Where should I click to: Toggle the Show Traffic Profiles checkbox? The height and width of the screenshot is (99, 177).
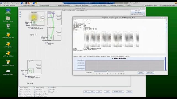(35, 96)
